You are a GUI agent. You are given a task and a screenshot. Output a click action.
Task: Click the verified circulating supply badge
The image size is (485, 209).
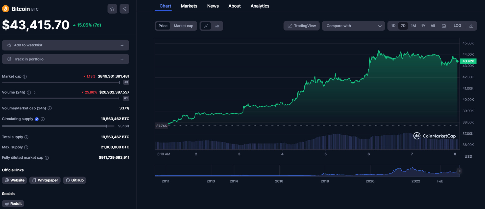tap(37, 119)
